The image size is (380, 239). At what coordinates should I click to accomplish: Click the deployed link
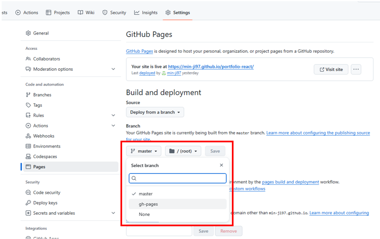tap(147, 73)
